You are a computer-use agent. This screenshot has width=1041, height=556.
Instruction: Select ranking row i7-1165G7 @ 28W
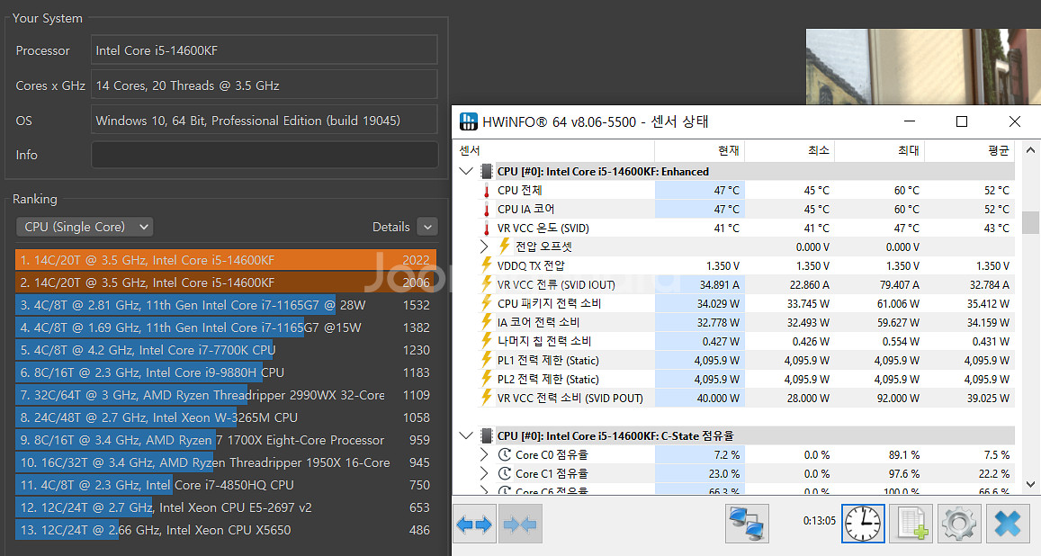point(226,305)
